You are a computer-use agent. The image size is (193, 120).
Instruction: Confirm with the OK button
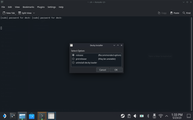[x=116, y=70]
